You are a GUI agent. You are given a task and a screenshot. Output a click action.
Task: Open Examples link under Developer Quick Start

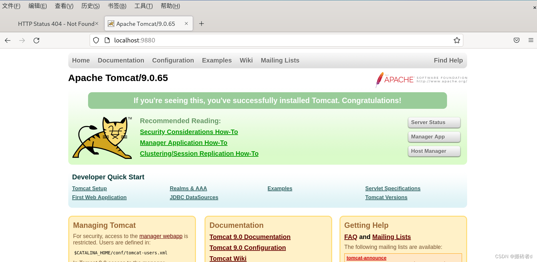pyautogui.click(x=280, y=188)
